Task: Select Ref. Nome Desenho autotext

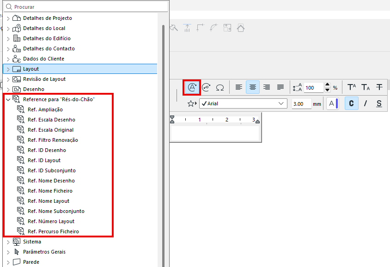Action: (51, 181)
